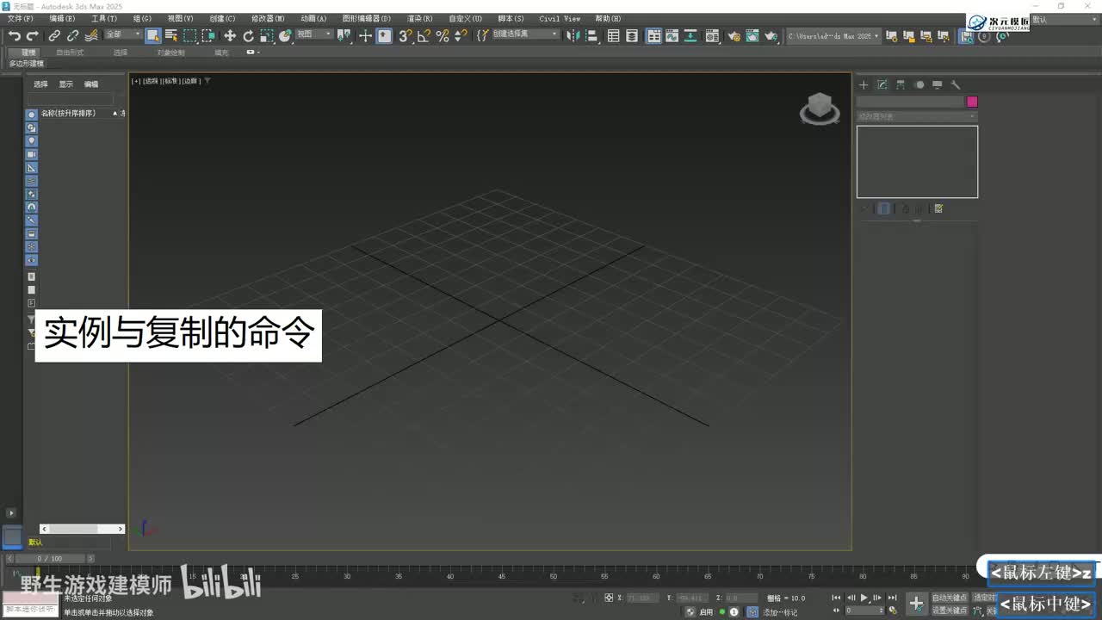Open the Utilities wrench tab

pyautogui.click(x=955, y=84)
